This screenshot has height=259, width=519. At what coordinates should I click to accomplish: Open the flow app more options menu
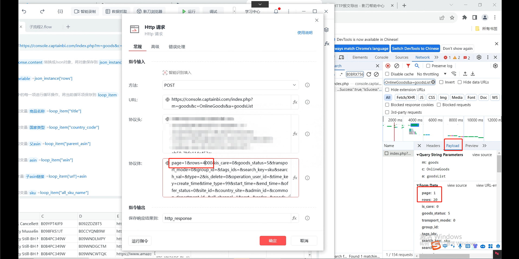click(x=288, y=11)
